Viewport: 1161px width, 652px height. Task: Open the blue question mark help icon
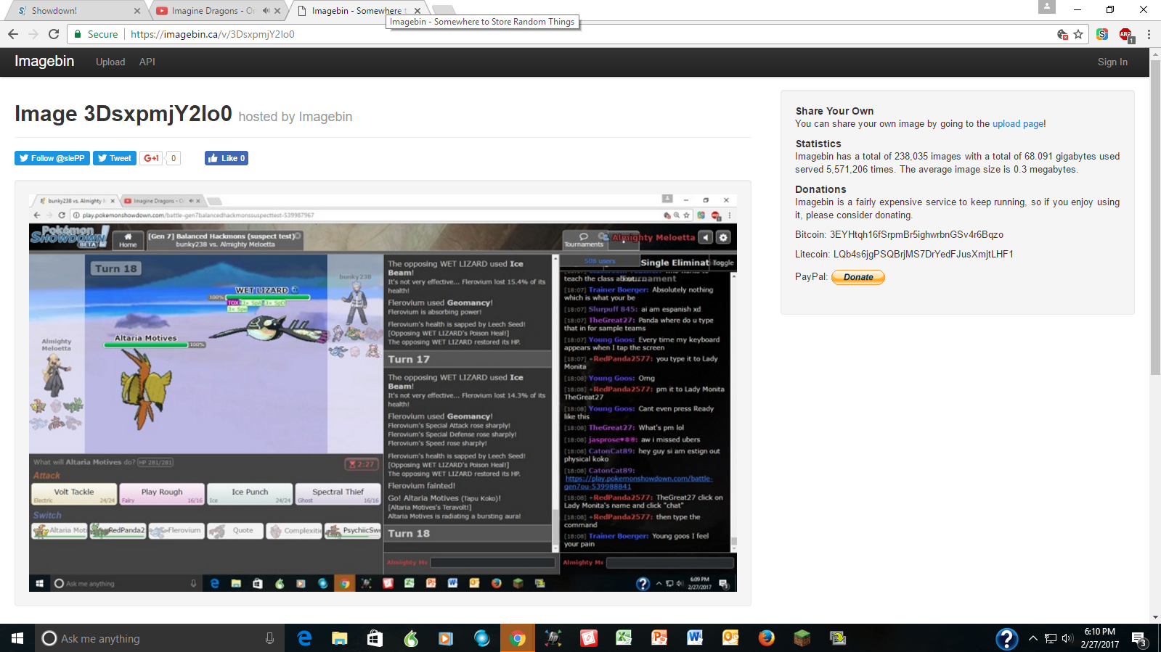(1006, 639)
